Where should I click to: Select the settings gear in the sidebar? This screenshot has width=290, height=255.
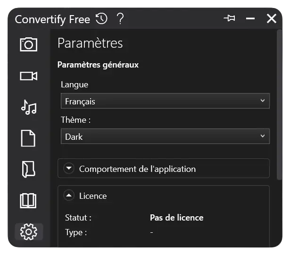click(x=29, y=232)
